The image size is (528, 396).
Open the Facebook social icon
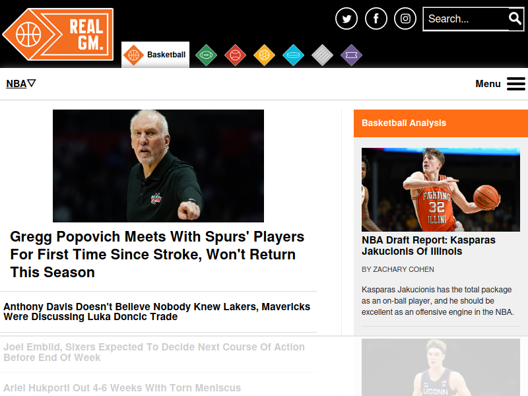point(376,18)
